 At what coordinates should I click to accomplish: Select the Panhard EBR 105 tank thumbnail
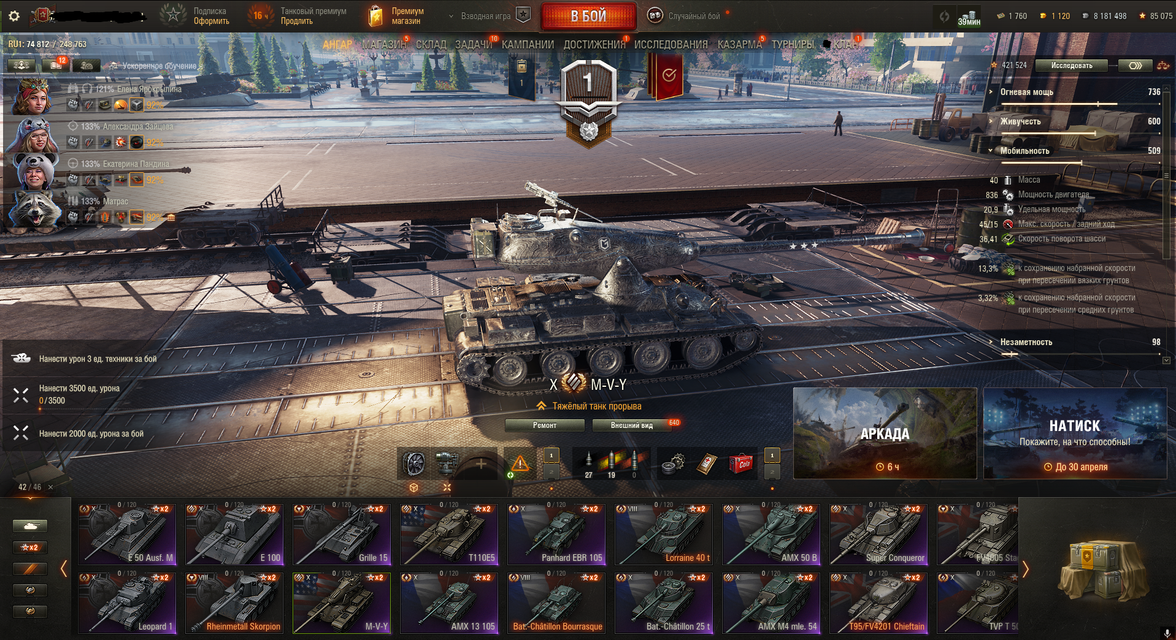point(556,534)
